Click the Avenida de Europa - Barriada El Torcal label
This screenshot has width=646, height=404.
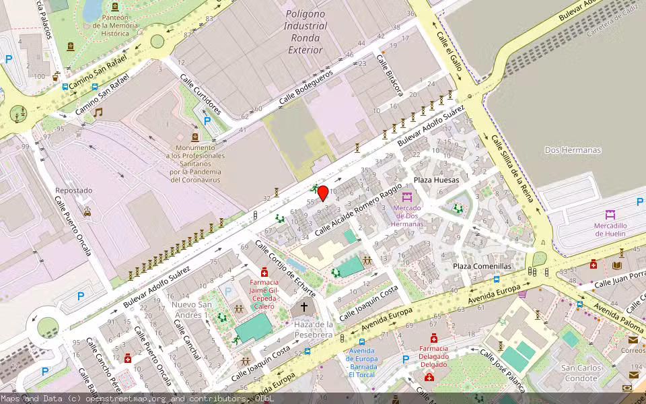(362, 363)
